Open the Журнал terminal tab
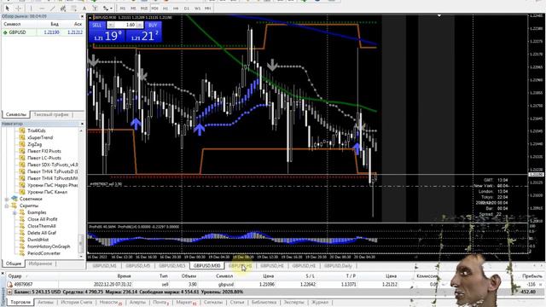 320,302
